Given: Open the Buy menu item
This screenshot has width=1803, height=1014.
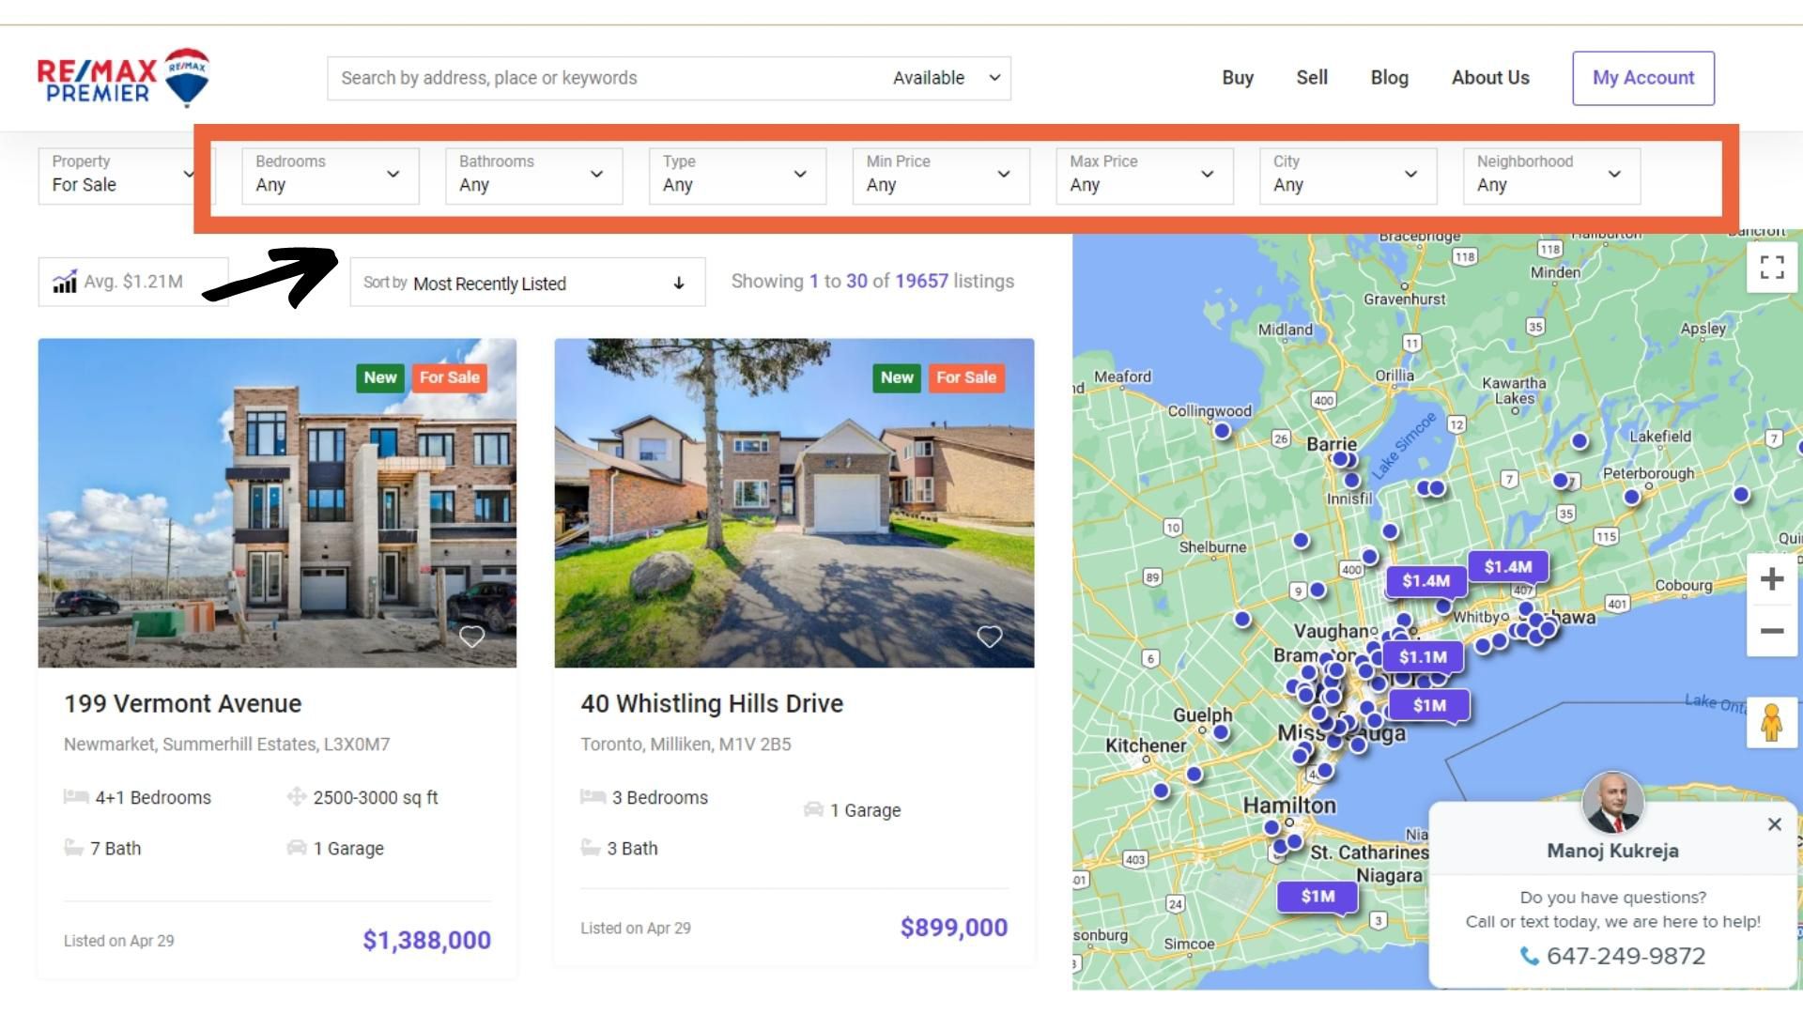Looking at the screenshot, I should 1238,78.
